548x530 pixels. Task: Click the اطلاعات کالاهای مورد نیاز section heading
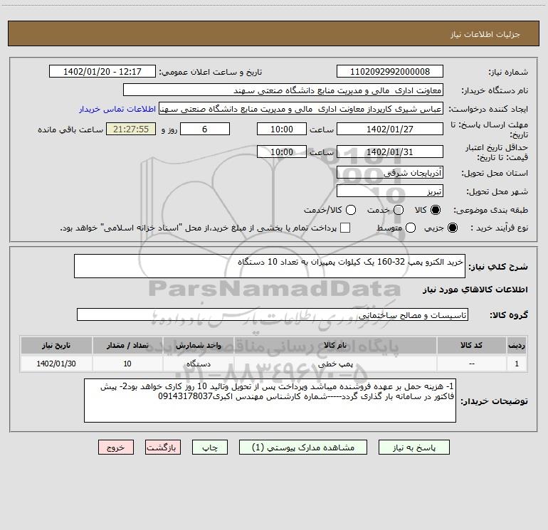475,290
